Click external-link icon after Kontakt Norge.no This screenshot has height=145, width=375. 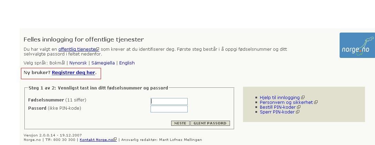point(115,139)
